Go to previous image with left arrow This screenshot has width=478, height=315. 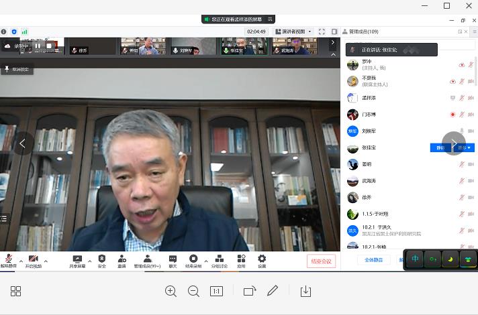(x=23, y=143)
